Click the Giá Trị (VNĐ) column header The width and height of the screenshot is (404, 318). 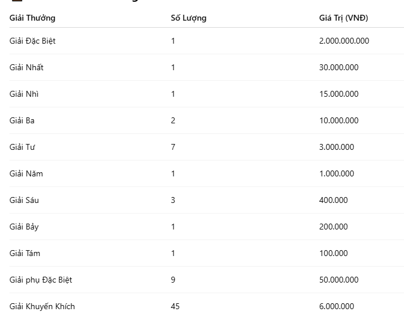tap(343, 18)
